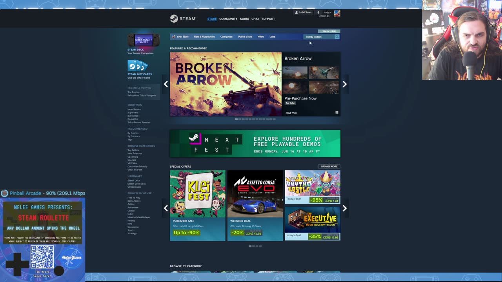502x282 pixels.
Task: Click the Wishlist button
Action: [329, 31]
